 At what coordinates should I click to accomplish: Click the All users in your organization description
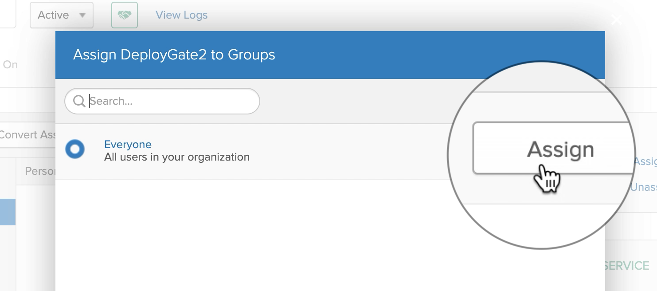tap(177, 157)
